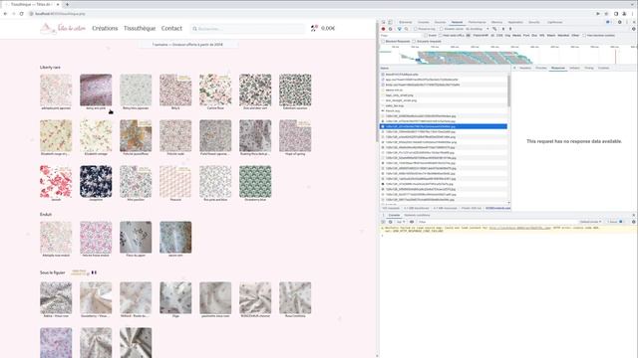Click the Toiles de coton logo
Screen dimensions: 638x358
pos(63,29)
